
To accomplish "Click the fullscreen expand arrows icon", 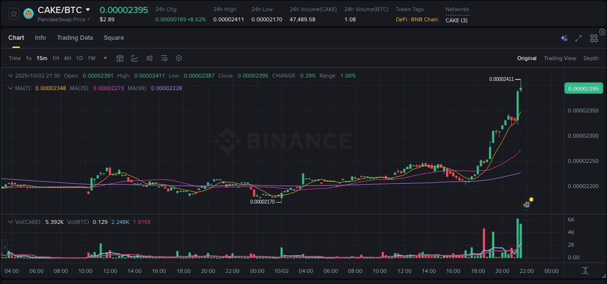I will pyautogui.click(x=578, y=38).
